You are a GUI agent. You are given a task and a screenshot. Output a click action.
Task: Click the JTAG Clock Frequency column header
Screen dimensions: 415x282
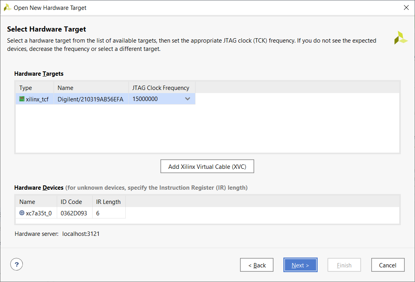pyautogui.click(x=162, y=88)
